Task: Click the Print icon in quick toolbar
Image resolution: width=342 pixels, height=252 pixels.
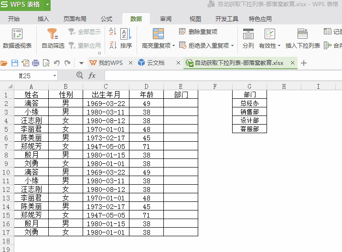Action: (35, 63)
